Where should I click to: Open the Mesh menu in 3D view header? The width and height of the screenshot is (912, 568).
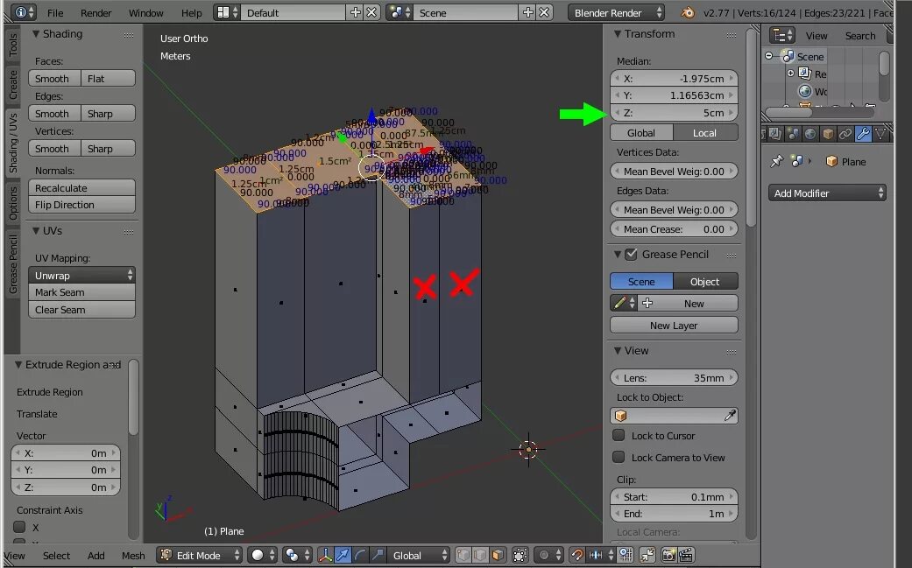(133, 556)
